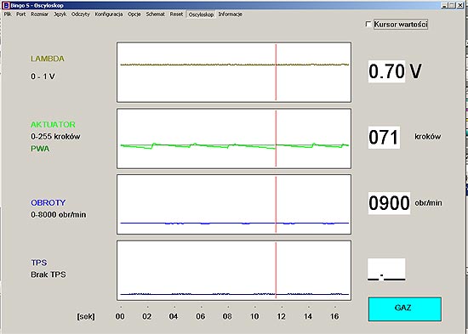This screenshot has width=468, height=334.
Task: Open the Konfiguracja menu
Action: [109, 14]
